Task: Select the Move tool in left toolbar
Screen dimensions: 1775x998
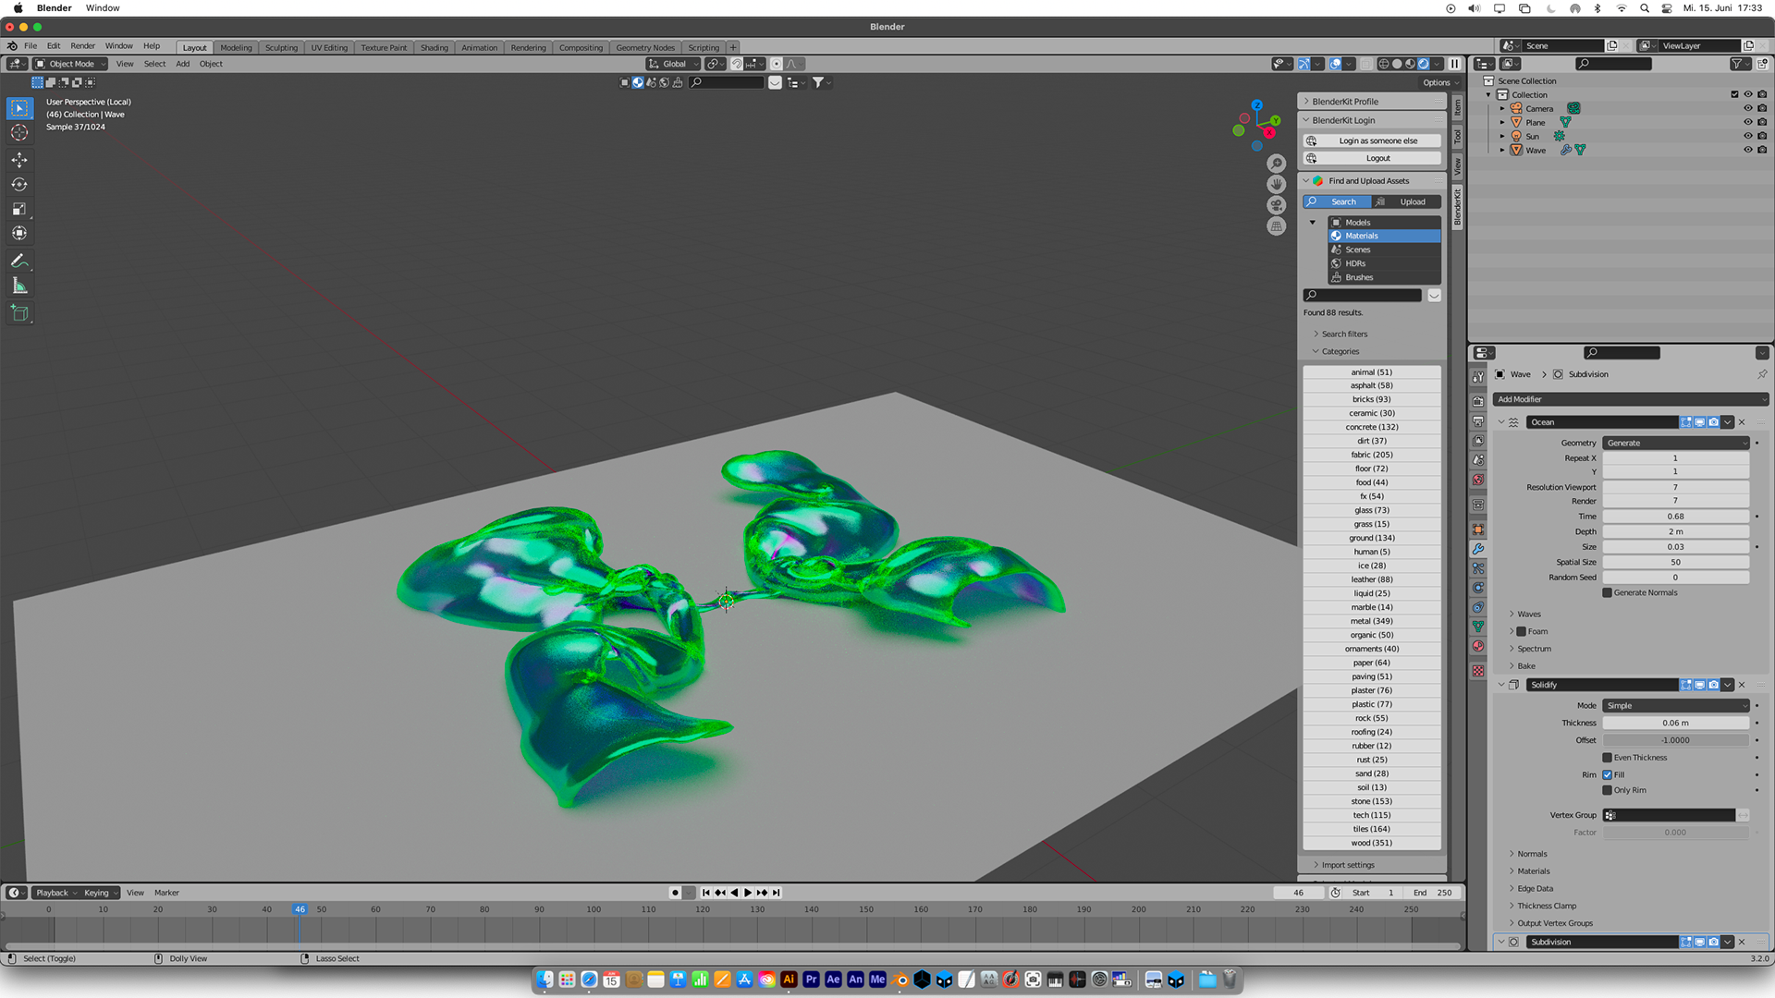Action: click(x=19, y=160)
